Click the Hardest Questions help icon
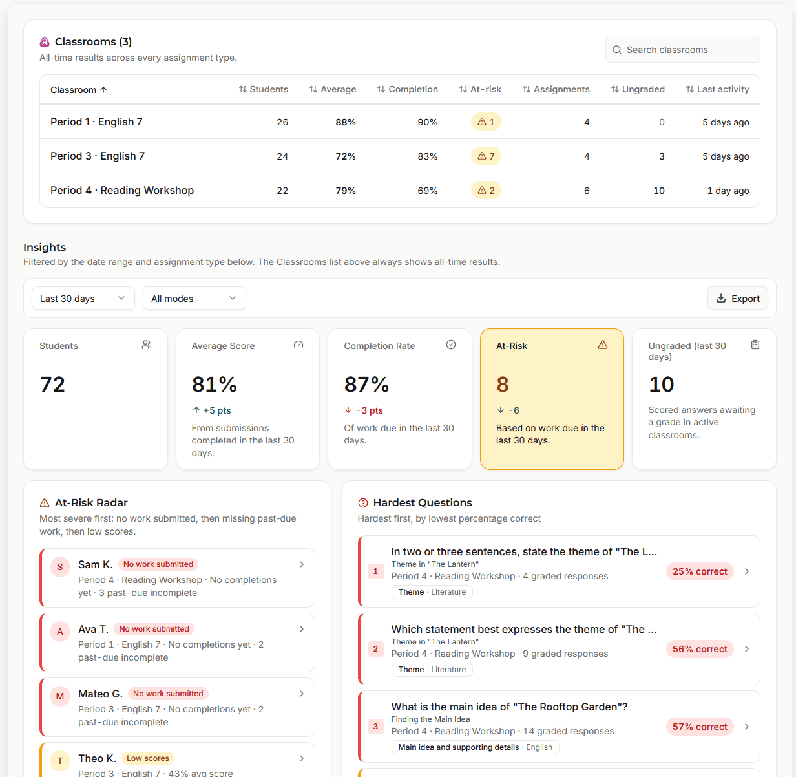Image resolution: width=796 pixels, height=777 pixels. pos(363,503)
